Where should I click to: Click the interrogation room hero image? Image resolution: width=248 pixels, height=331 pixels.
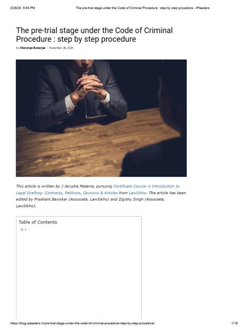pos(101,118)
